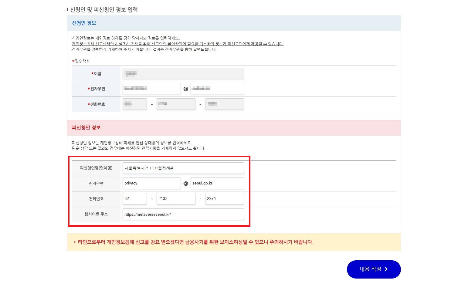Click the phone field containing 2971
This screenshot has width=468, height=284.
point(225,199)
